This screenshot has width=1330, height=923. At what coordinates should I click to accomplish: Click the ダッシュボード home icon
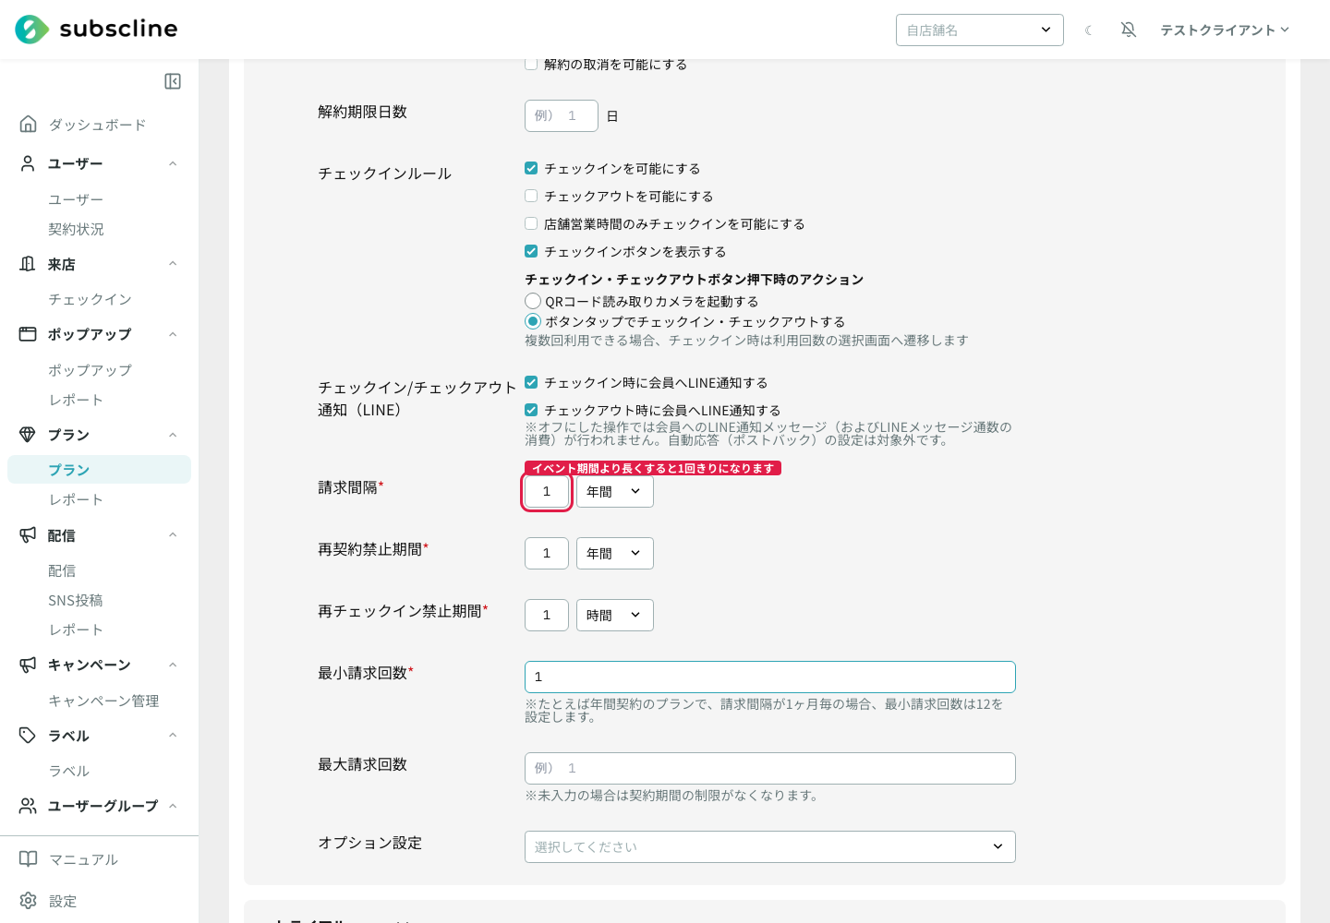point(29,124)
